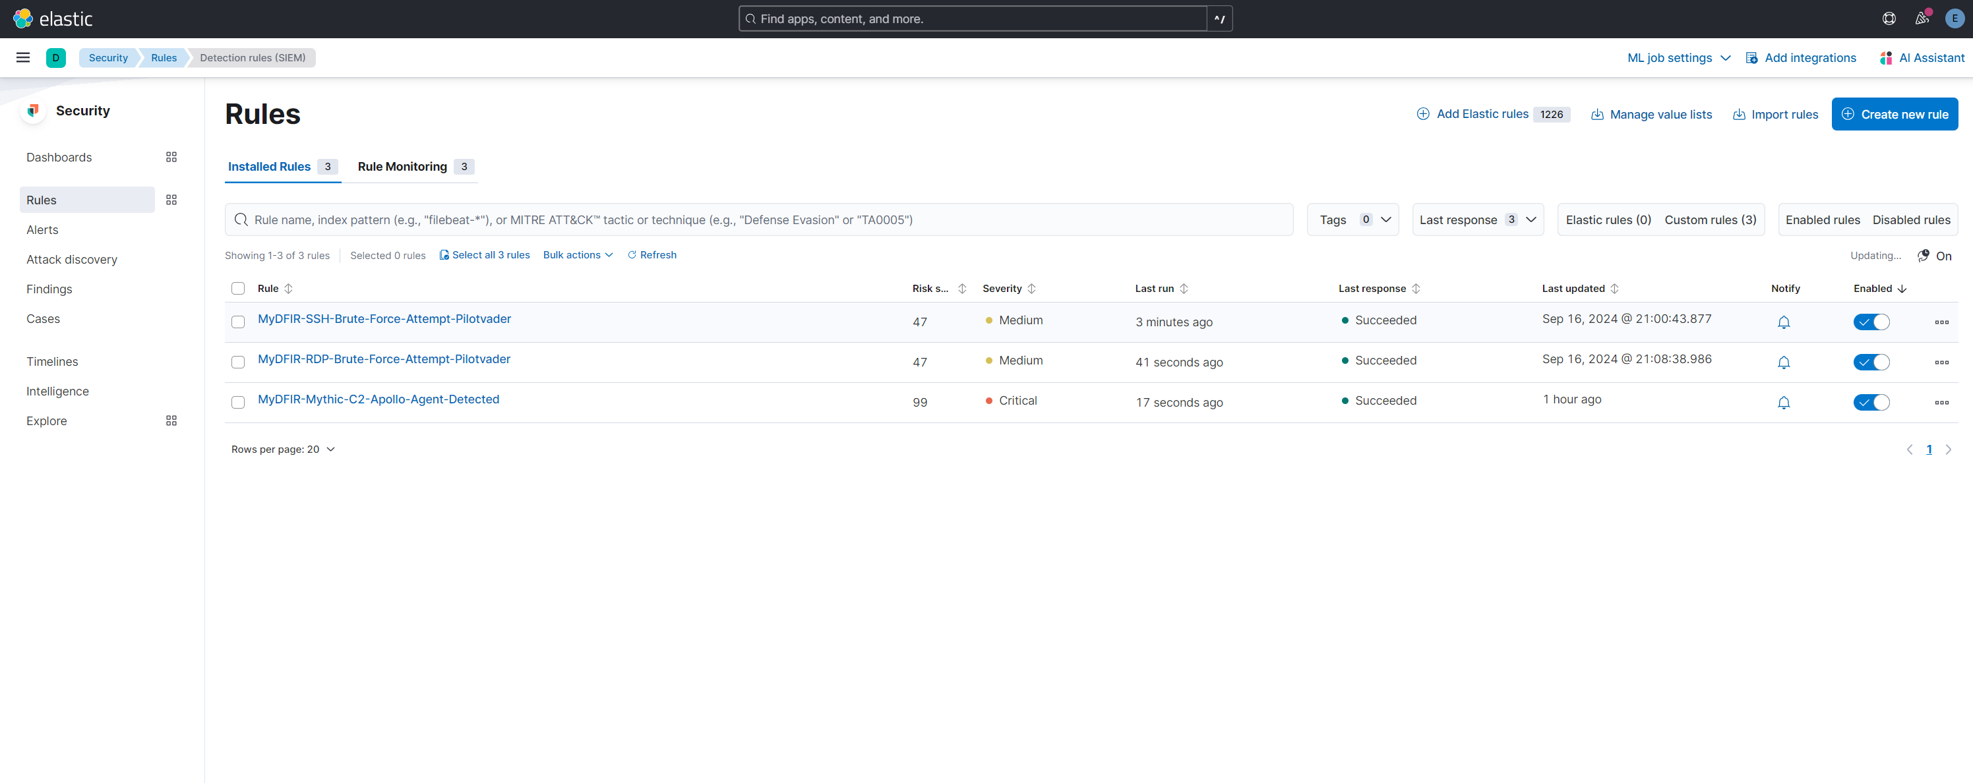Image resolution: width=1973 pixels, height=783 pixels.
Task: Open Alerts in Security sidebar
Action: 42,229
